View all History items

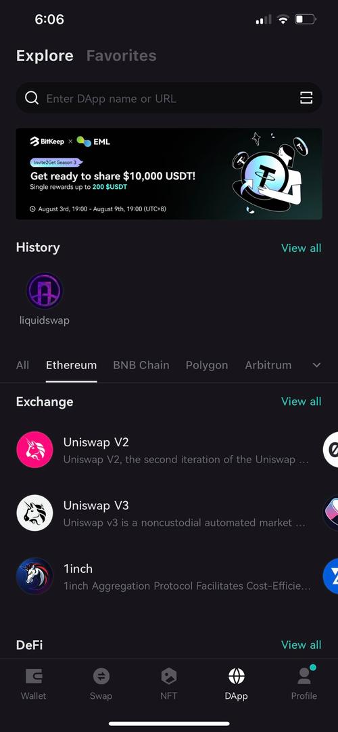pyautogui.click(x=301, y=248)
